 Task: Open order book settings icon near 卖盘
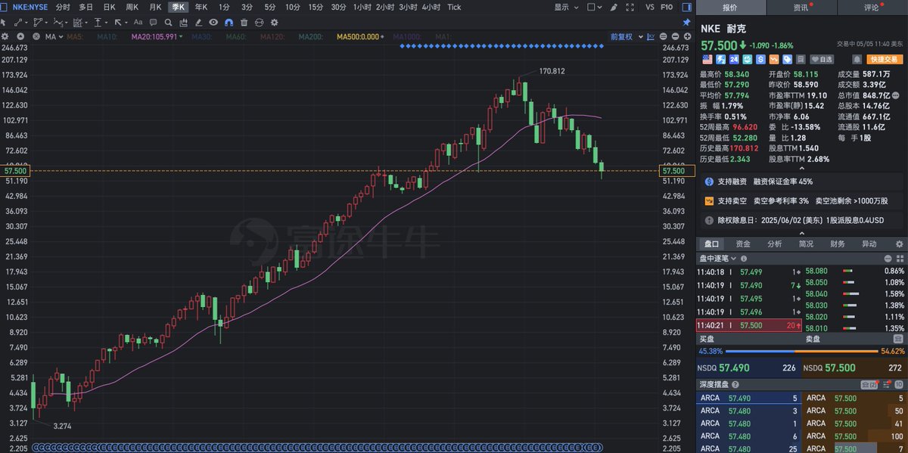(x=897, y=339)
